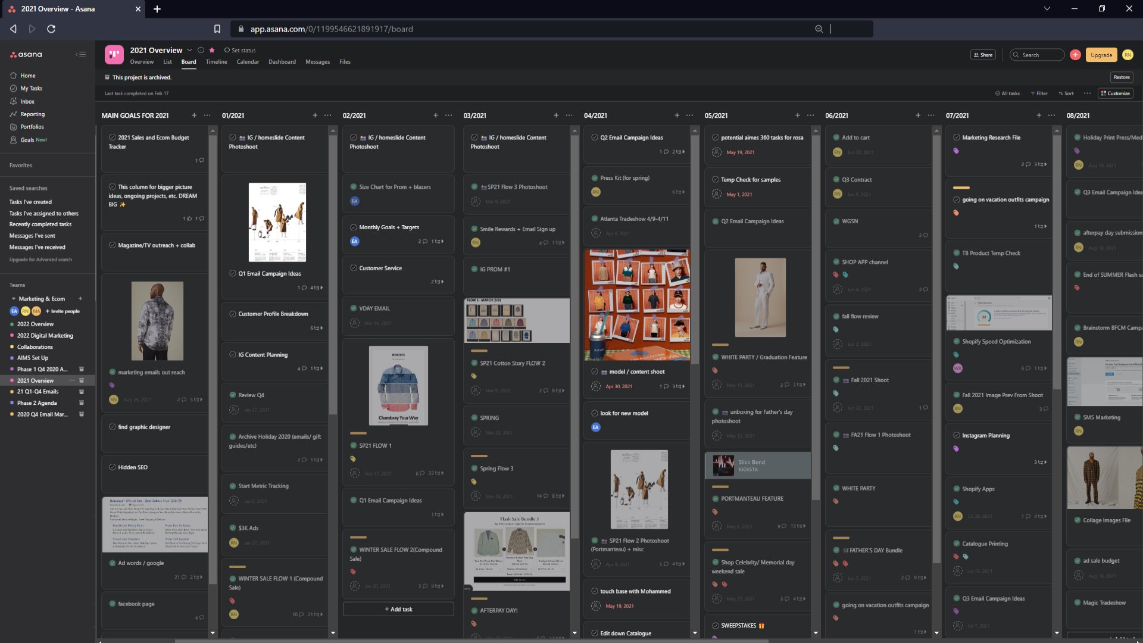Check off look for new model task

pos(595,413)
